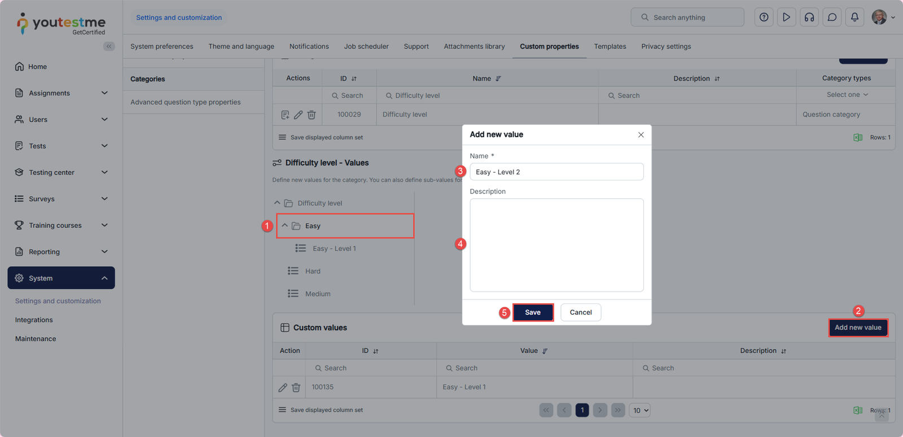This screenshot has height=437, width=903.
Task: Collapse the Easy tree folder
Action: point(285,226)
